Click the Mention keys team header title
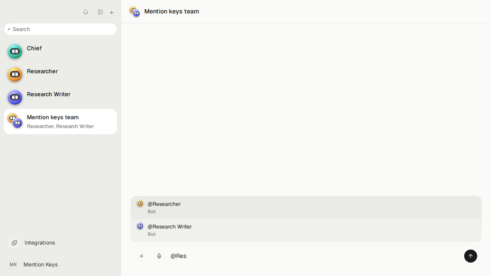 [x=171, y=11]
